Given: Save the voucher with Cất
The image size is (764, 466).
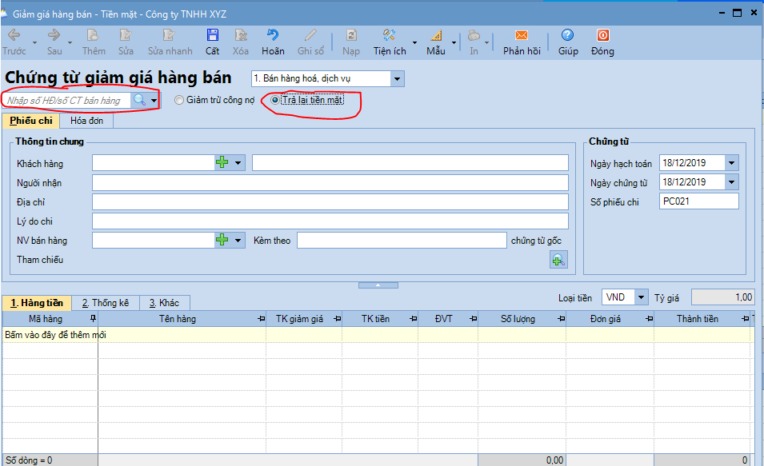Looking at the screenshot, I should coord(213,42).
